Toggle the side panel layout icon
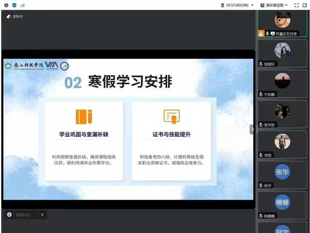Image resolution: width=310 pixels, height=233 pixels. tap(305, 5)
